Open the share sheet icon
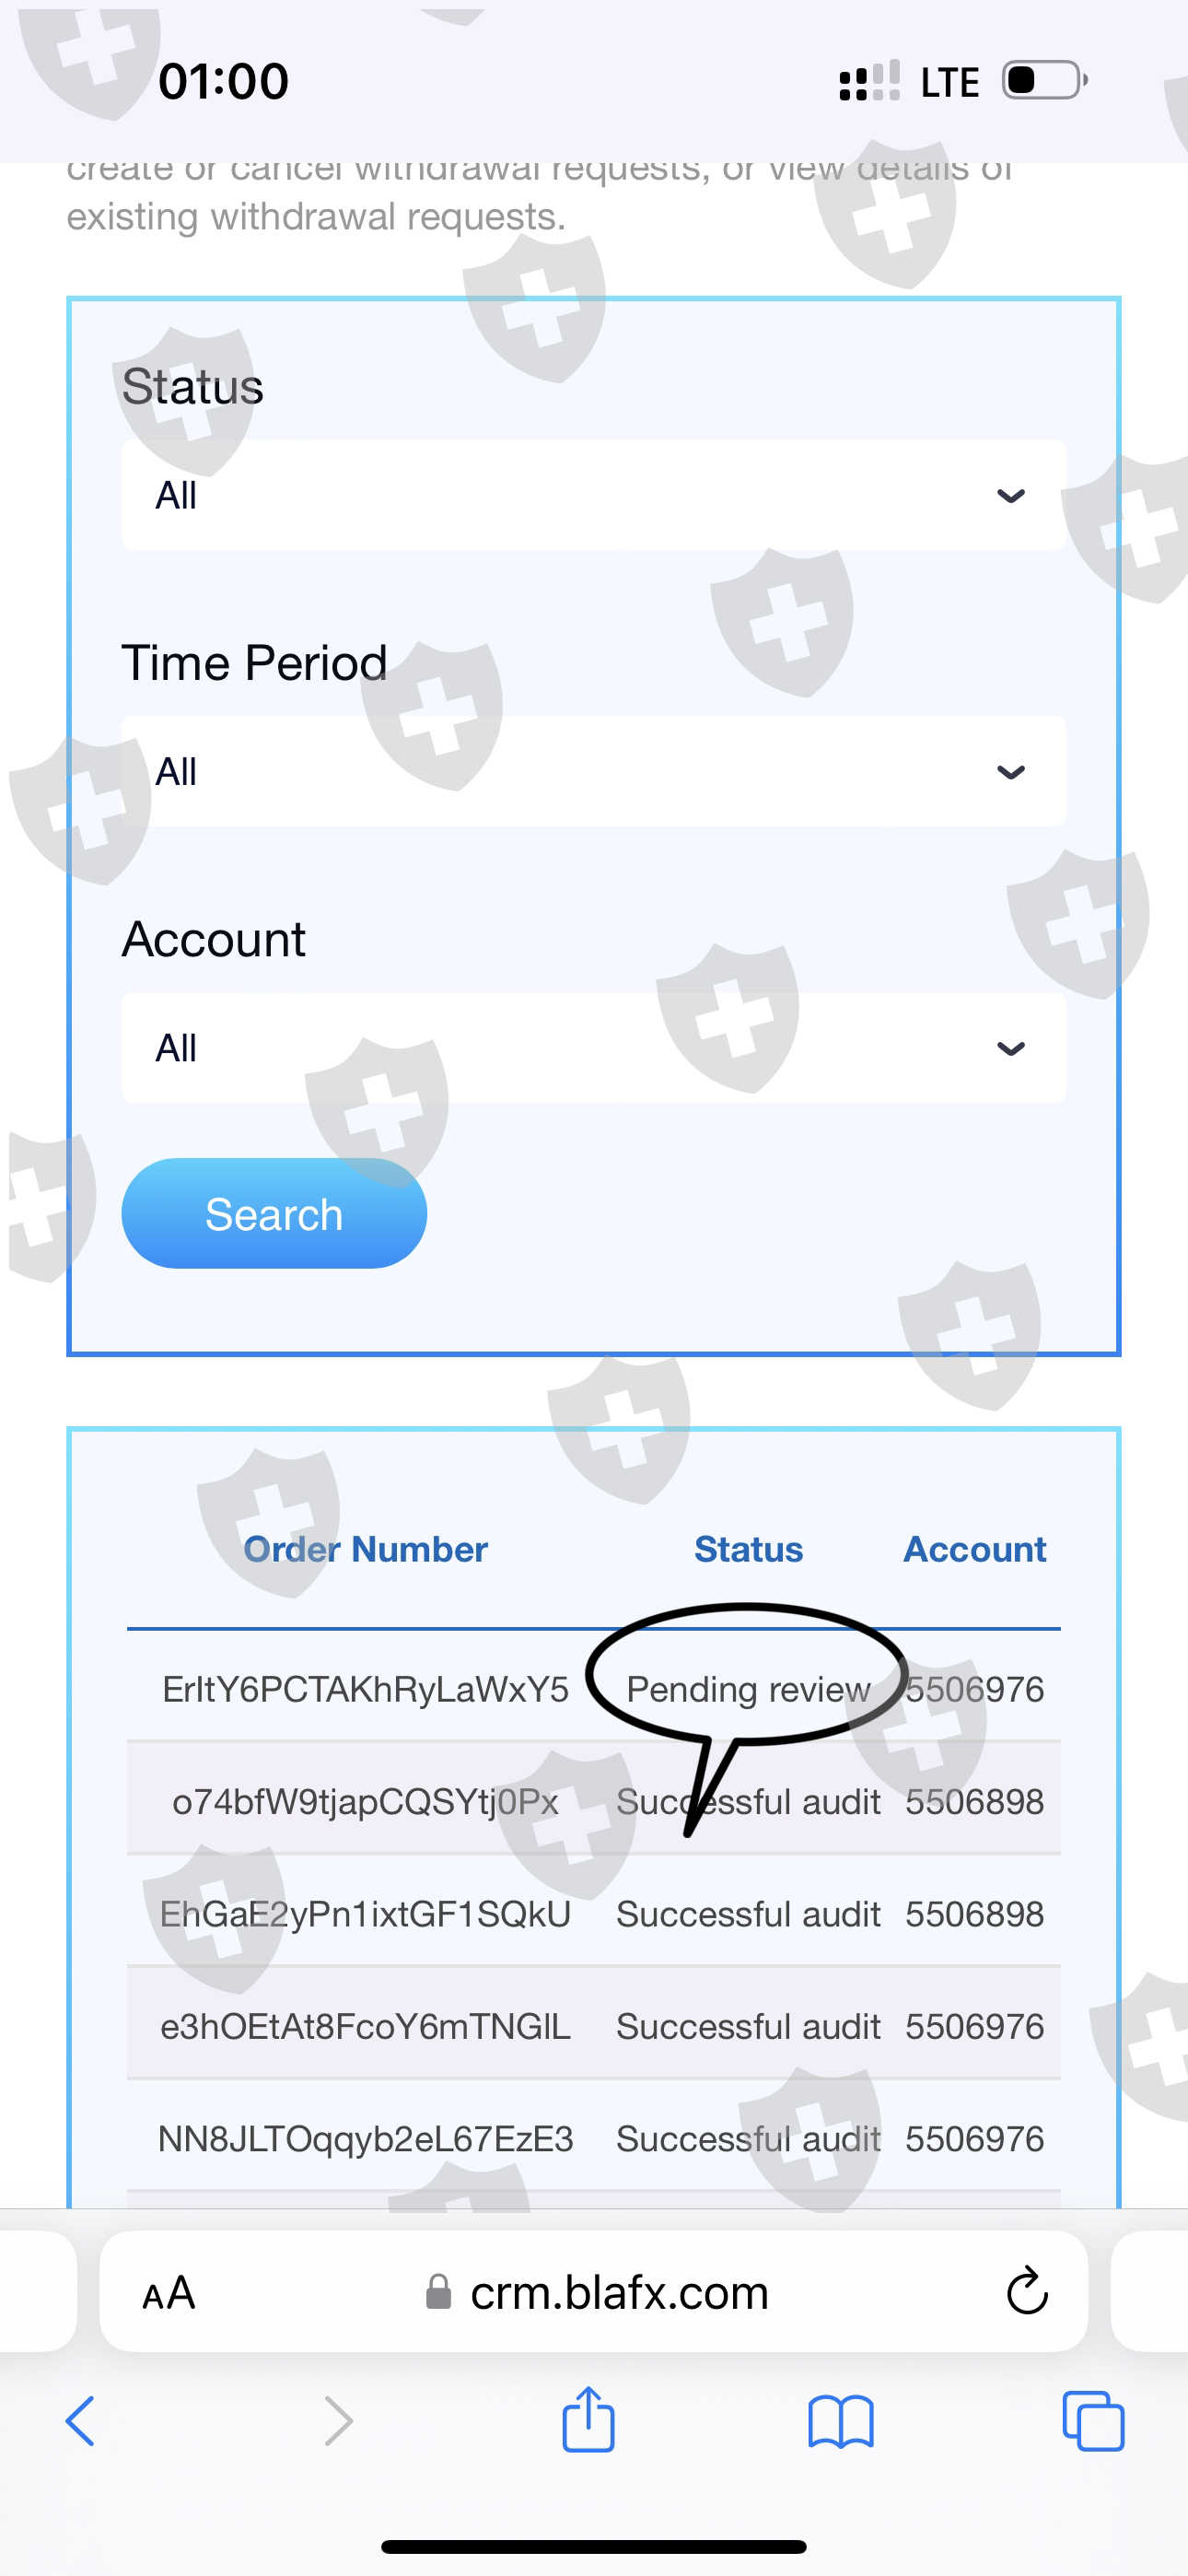The height and width of the screenshot is (2576, 1188). 588,2419
